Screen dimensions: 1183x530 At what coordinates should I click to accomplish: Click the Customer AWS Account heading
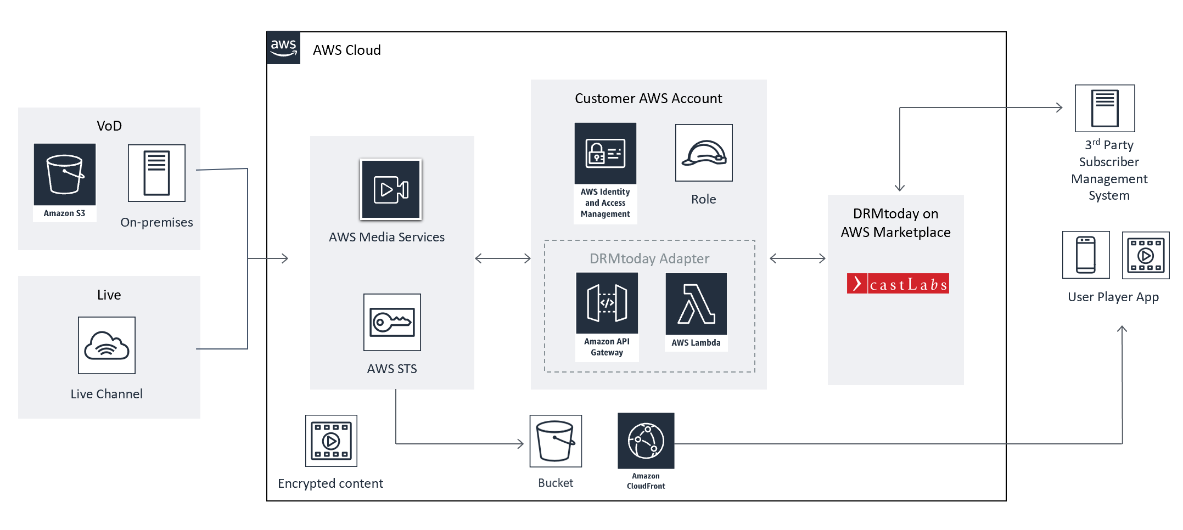click(x=648, y=98)
